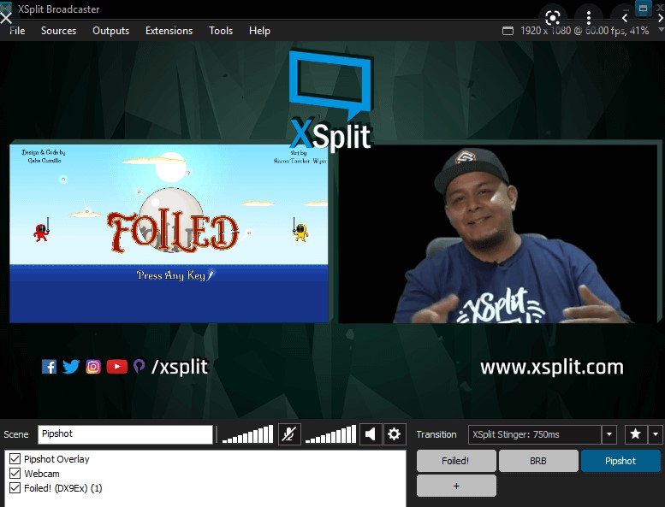Viewport: 665px width, 507px height.
Task: Close the viewer with the top-left X
Action: (x=6, y=18)
